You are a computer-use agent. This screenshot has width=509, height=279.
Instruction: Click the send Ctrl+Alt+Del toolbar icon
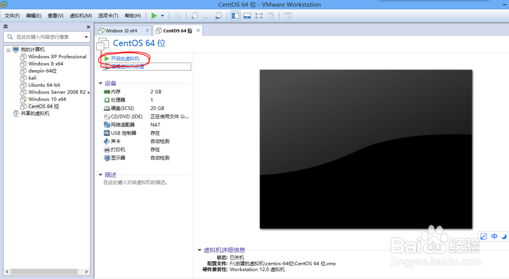(x=178, y=16)
